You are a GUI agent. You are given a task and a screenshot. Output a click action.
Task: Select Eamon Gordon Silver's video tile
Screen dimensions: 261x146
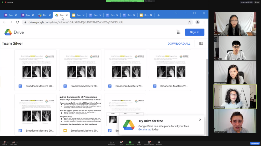pyautogui.click(x=235, y=121)
